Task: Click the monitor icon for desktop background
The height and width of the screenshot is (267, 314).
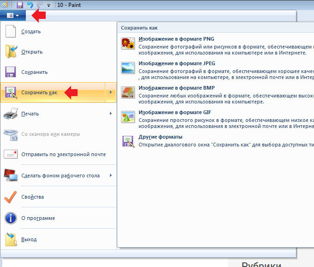Action: click(11, 175)
